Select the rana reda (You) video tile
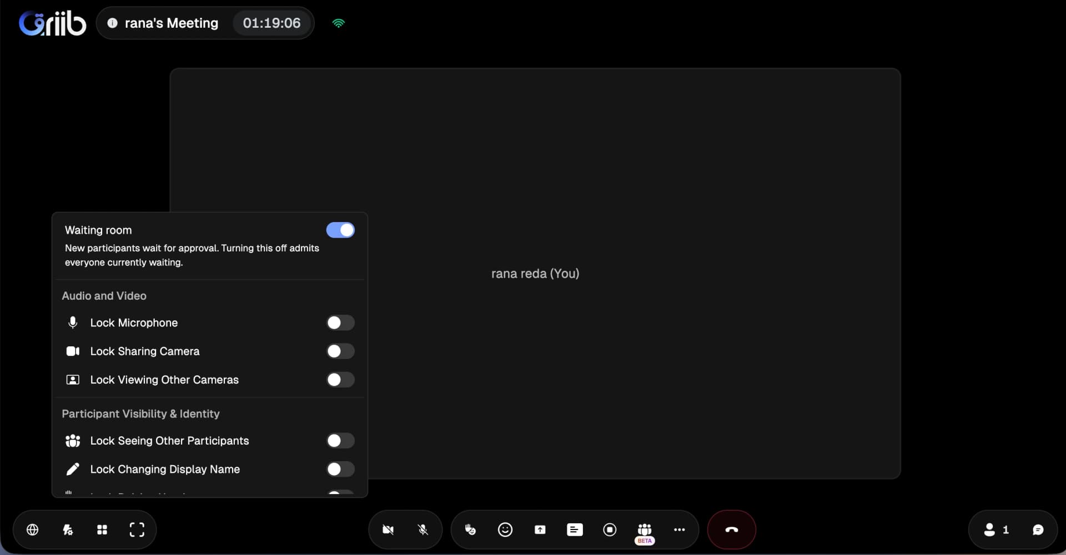Viewport: 1066px width, 555px height. point(535,274)
